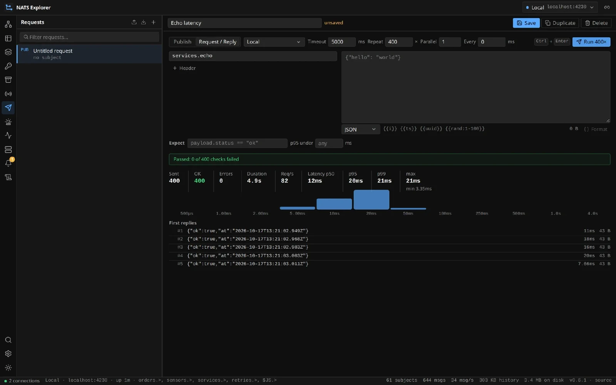Image resolution: width=616 pixels, height=385 pixels.
Task: Open the scroll log sidebar icon
Action: [8, 177]
